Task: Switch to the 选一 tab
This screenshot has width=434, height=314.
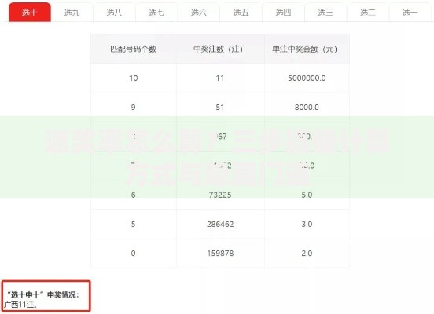Action: 410,13
